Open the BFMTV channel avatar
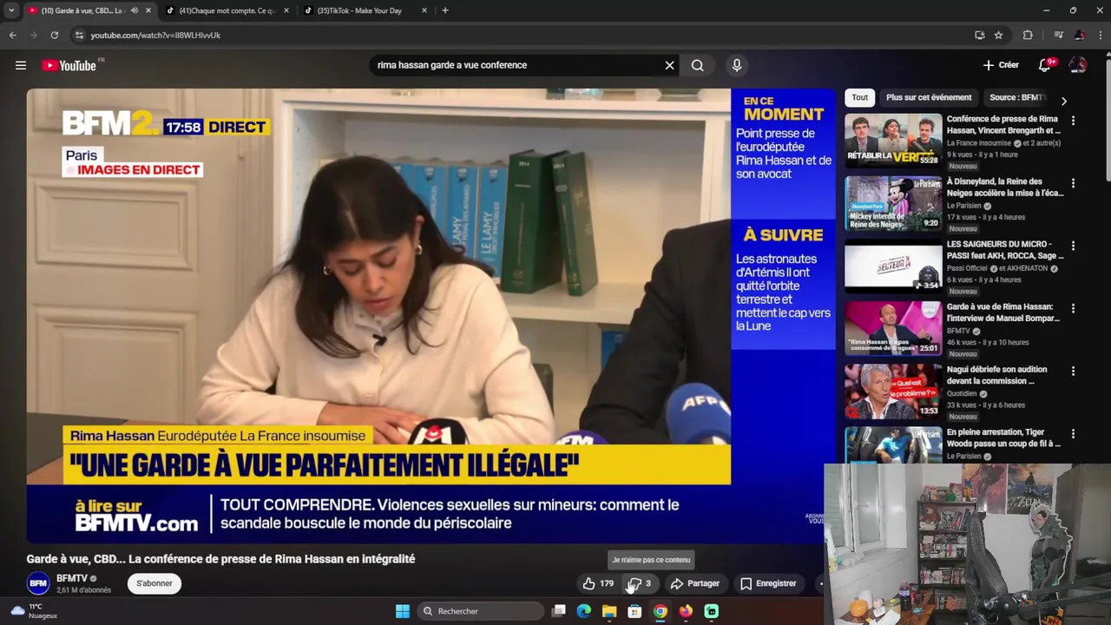The height and width of the screenshot is (625, 1111). pyautogui.click(x=38, y=583)
